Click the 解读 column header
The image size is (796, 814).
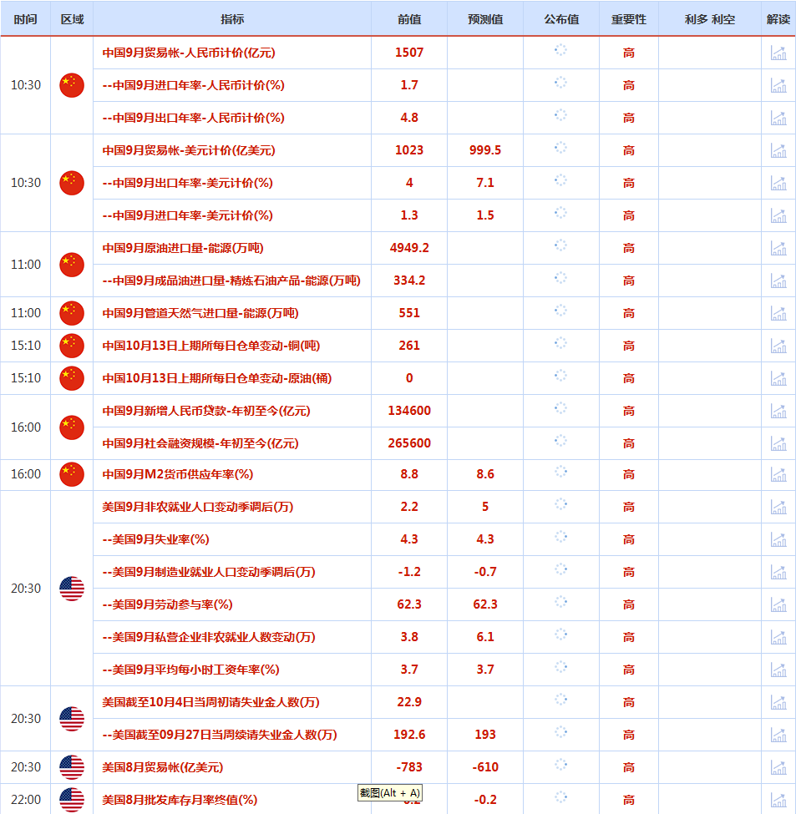tap(778, 19)
